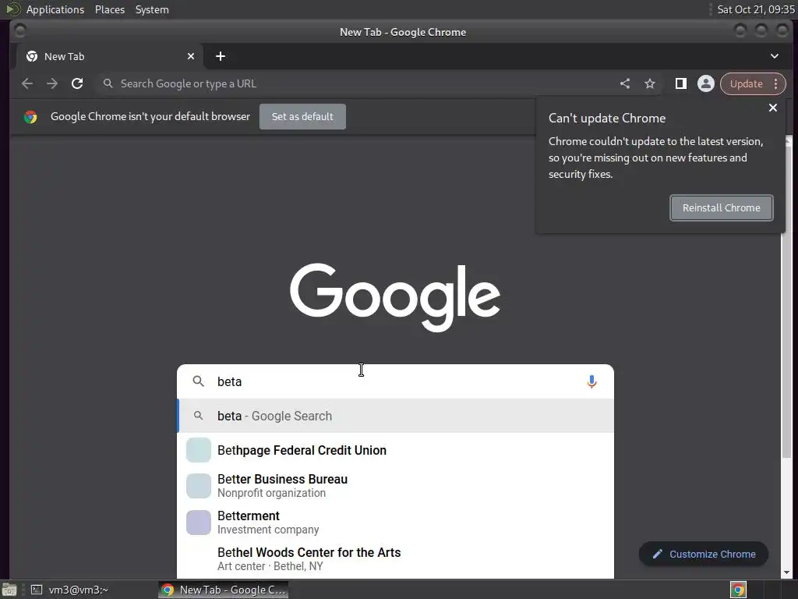Viewport: 798px width, 599px height.
Task: Click the Update button
Action: [x=746, y=83]
